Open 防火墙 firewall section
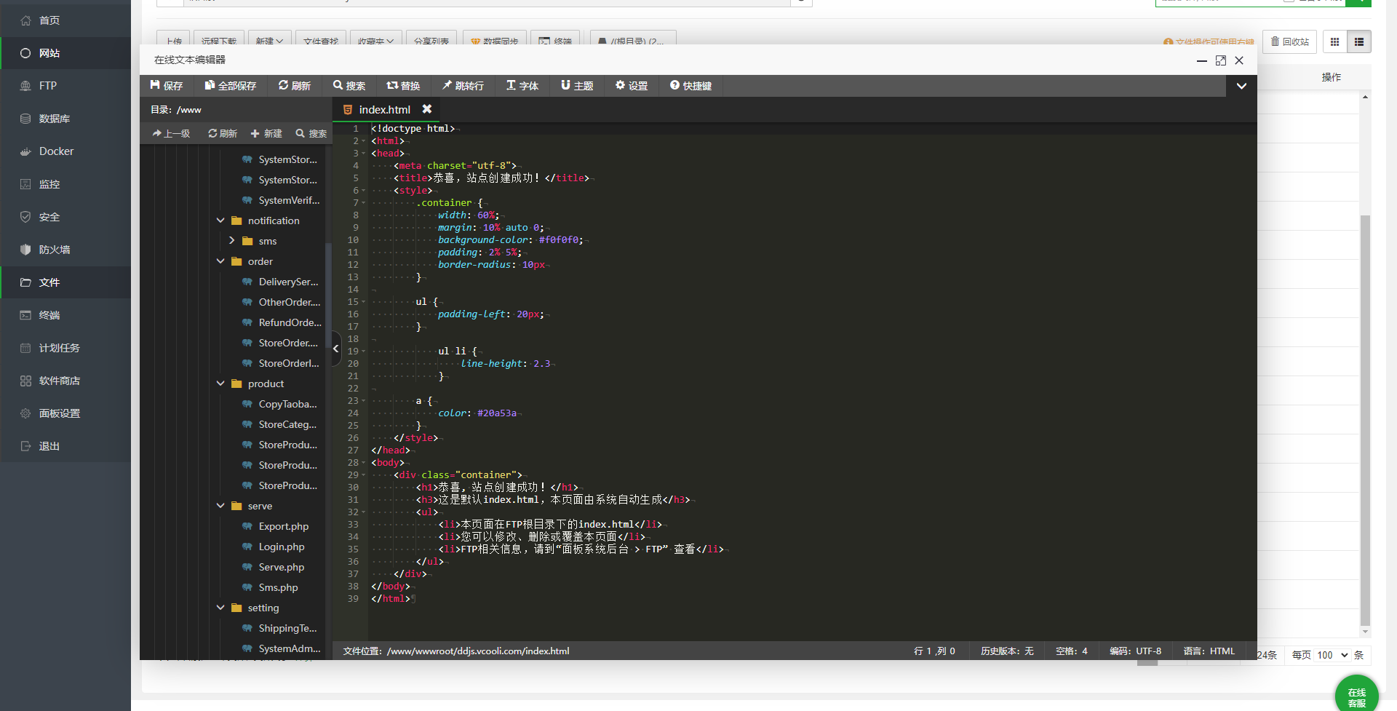Image resolution: width=1397 pixels, height=711 pixels. click(65, 250)
